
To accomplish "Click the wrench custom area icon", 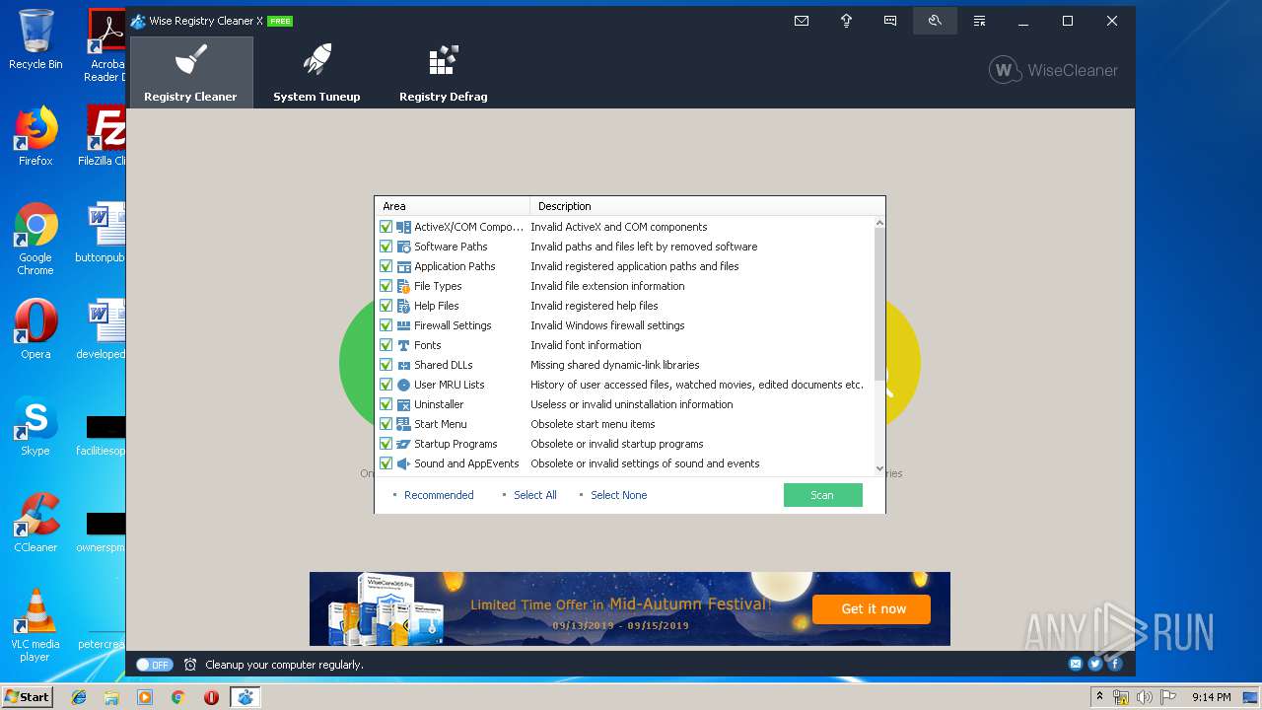I will pyautogui.click(x=935, y=21).
